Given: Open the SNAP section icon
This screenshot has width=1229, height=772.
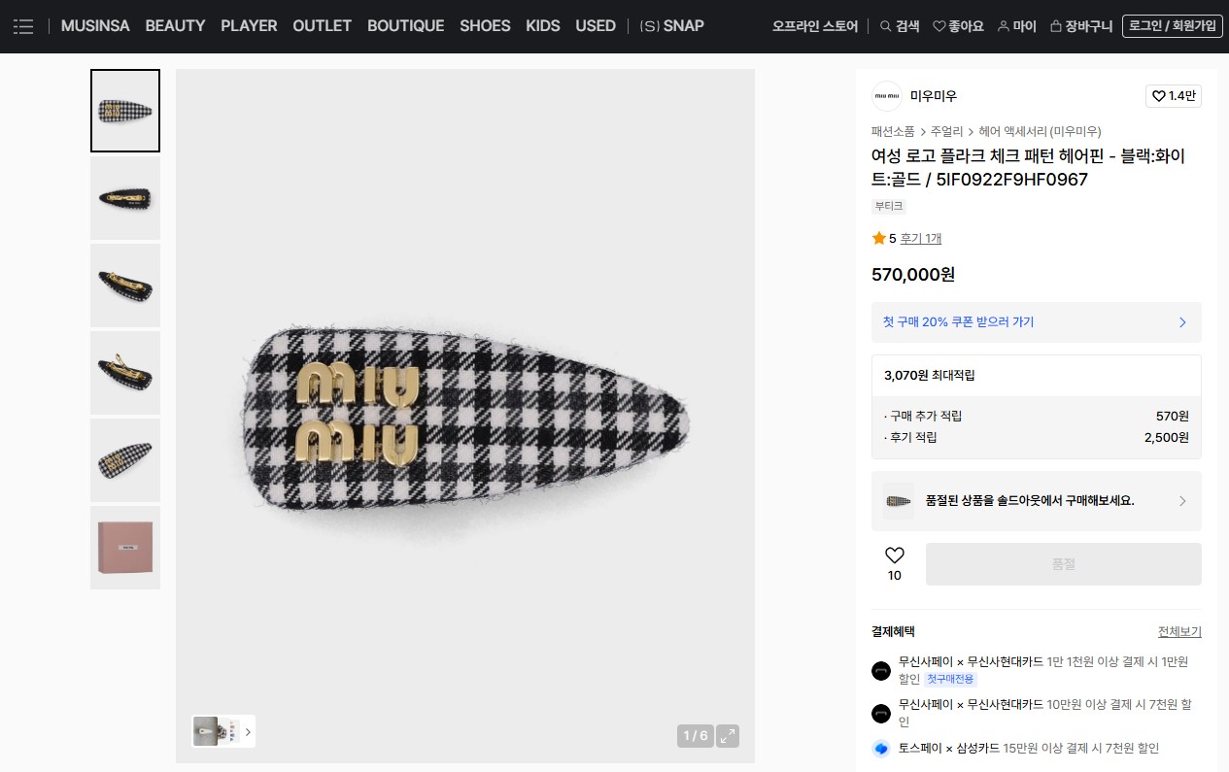Looking at the screenshot, I should pos(649,26).
